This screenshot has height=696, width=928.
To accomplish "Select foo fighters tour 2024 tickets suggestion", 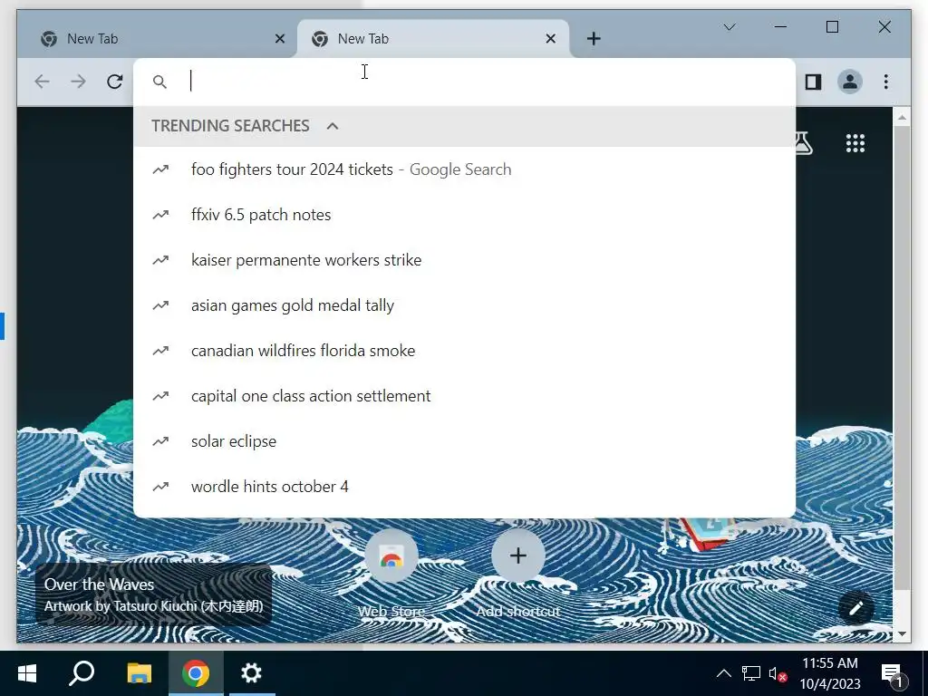I will click(x=464, y=169).
